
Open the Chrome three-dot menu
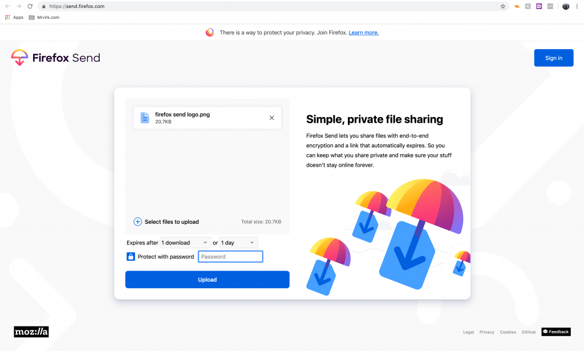(x=577, y=6)
